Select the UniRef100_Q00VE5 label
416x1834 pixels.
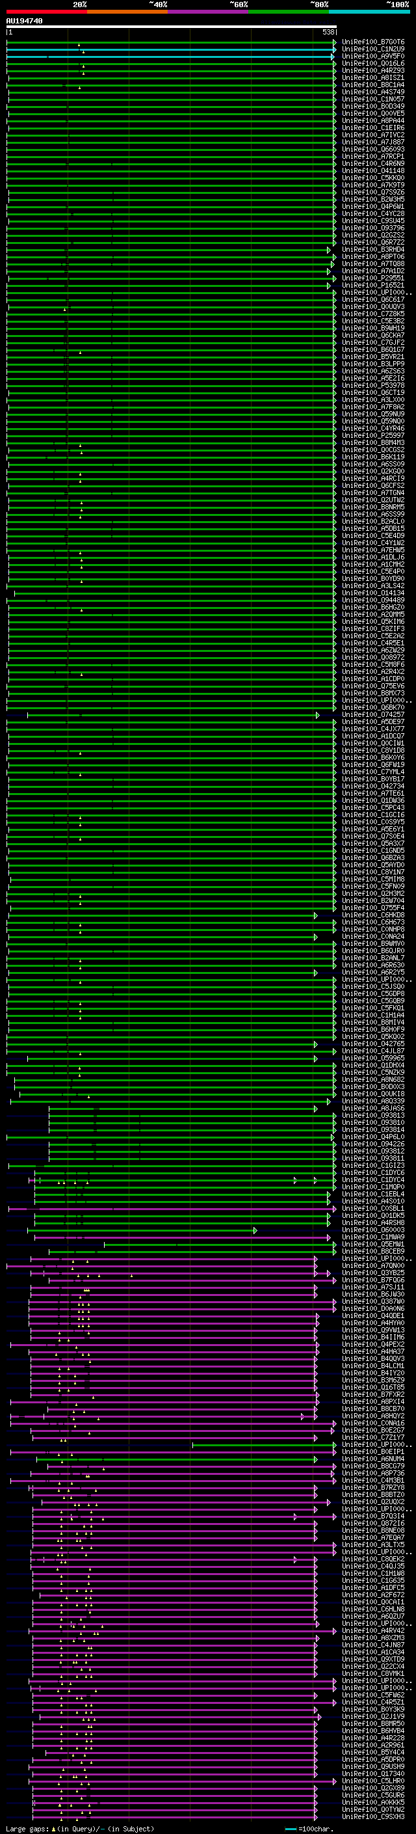[373, 113]
